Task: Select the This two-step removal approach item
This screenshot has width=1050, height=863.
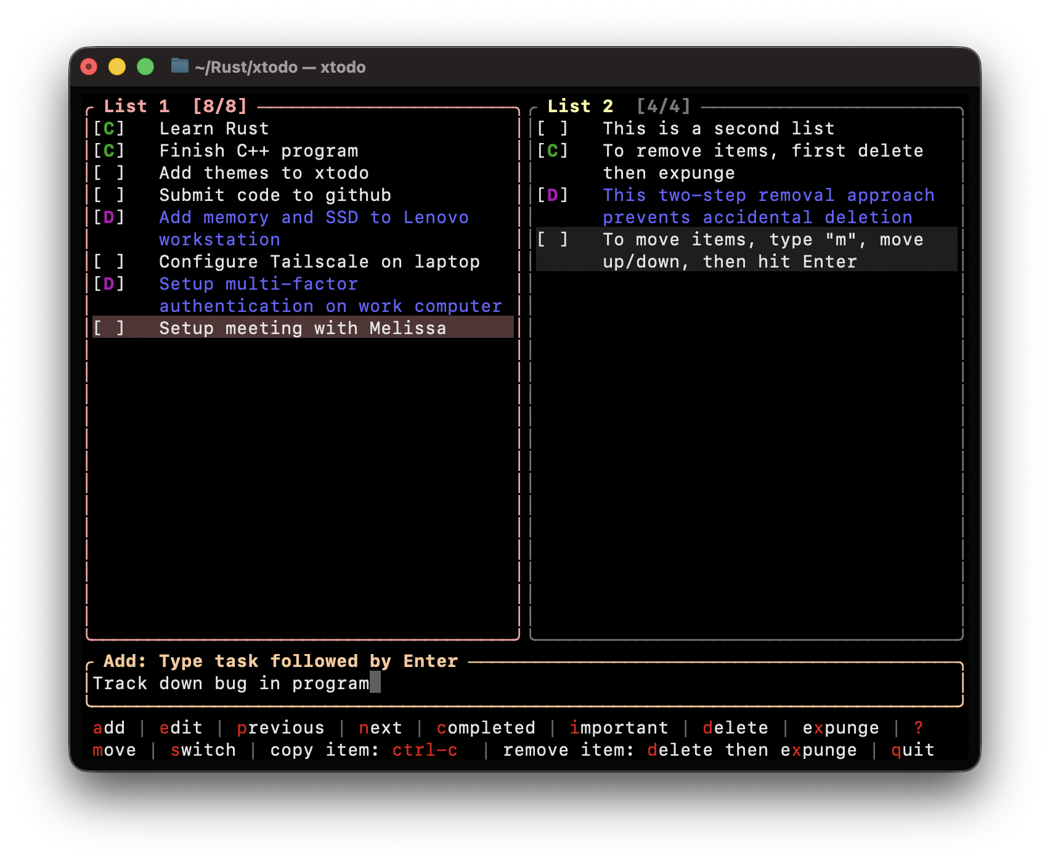Action: tap(769, 206)
